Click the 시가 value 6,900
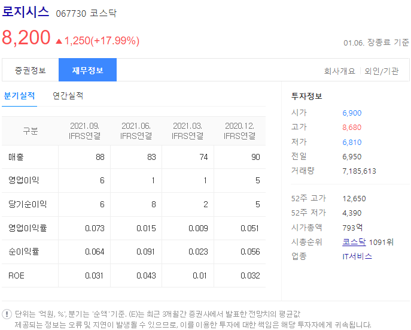This screenshot has height=330, width=411. [x=352, y=113]
